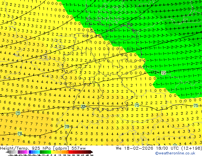202x156 pixels.
Task: Click the "[gdpm]" unit label
Action: click(x=61, y=148)
